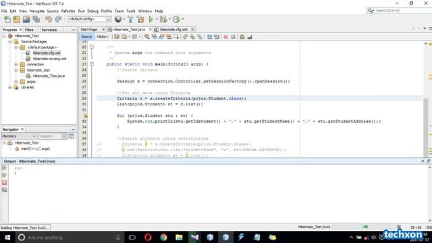Expand the connection package node

pyautogui.click(x=16, y=65)
